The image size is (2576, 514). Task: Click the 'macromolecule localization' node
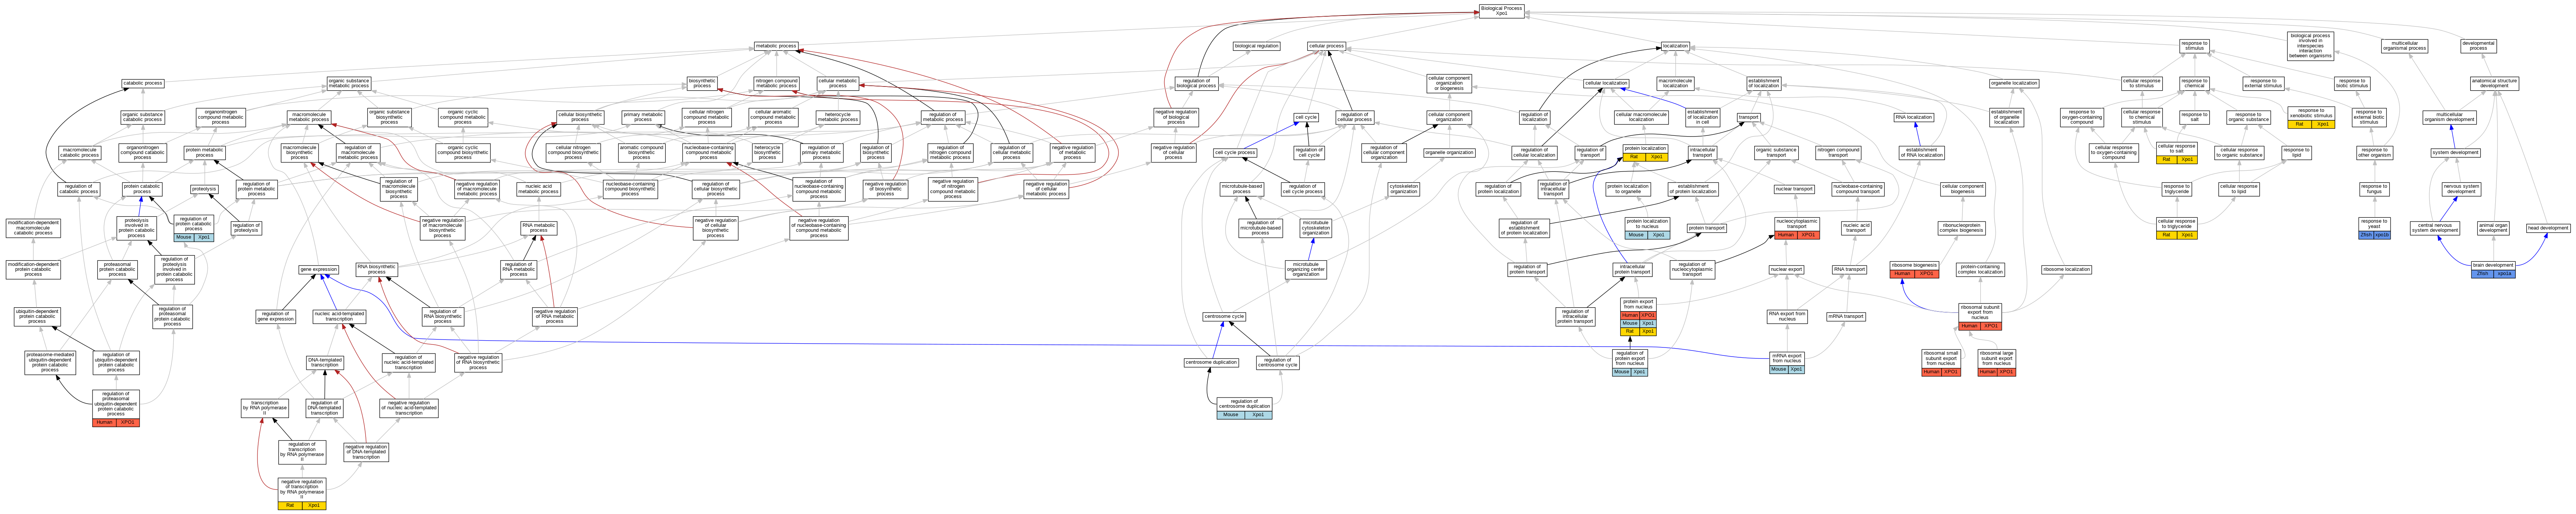pos(1675,83)
